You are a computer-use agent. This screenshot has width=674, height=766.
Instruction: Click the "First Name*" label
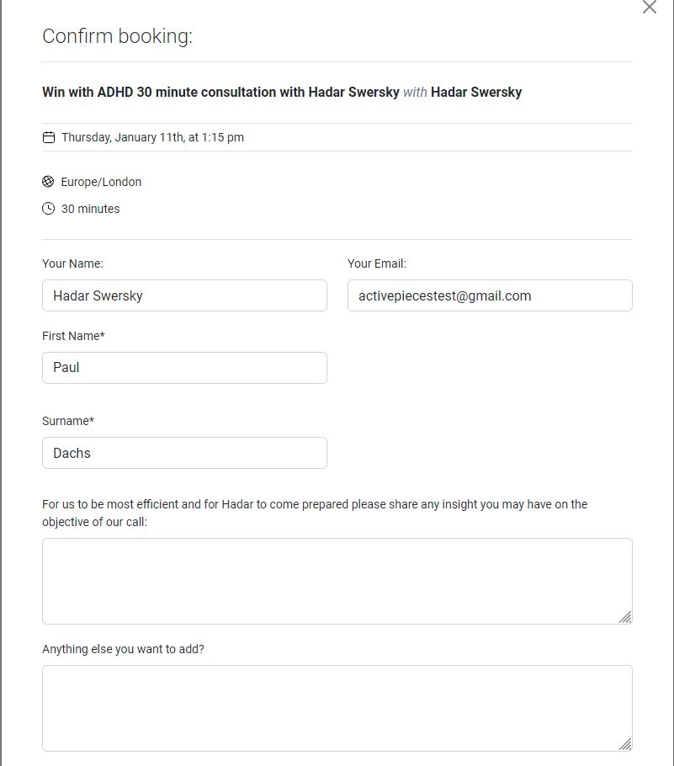(x=73, y=336)
